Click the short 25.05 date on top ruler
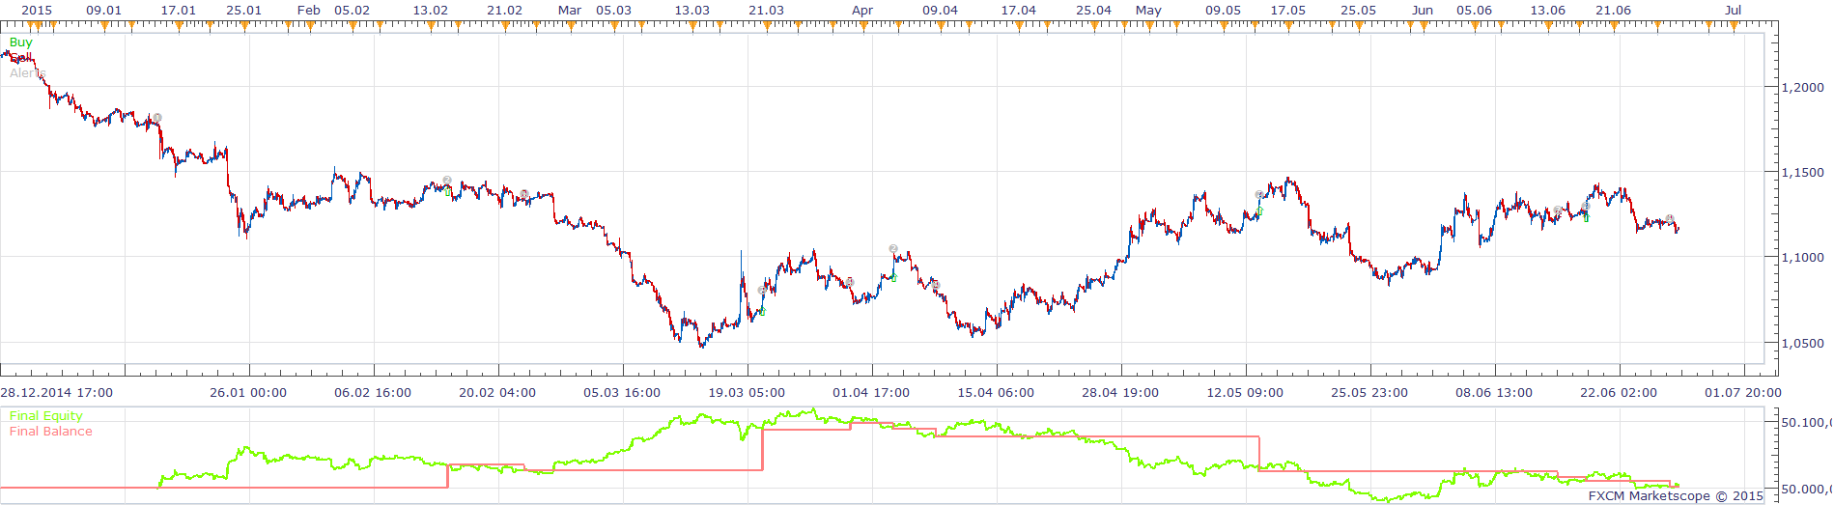This screenshot has width=1834, height=505. pos(1358,10)
